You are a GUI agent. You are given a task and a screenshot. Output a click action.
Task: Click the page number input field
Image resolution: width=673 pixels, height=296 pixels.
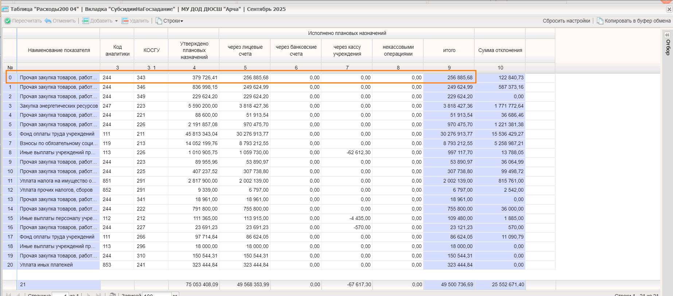pyautogui.click(x=60, y=294)
